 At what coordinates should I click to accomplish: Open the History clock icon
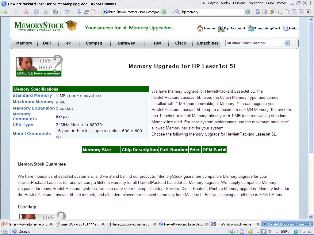(x=55, y=12)
